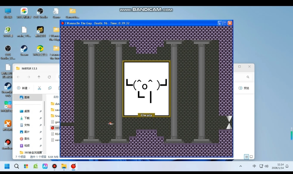
Task: Expand hidden system tray icons chevron
Action: [x=241, y=166]
